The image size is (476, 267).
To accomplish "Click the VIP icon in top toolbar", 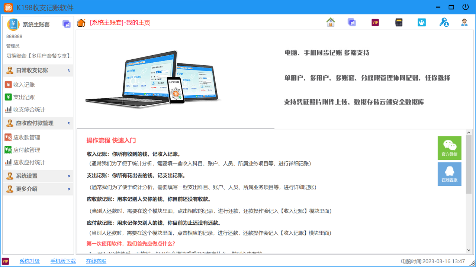I will [375, 23].
